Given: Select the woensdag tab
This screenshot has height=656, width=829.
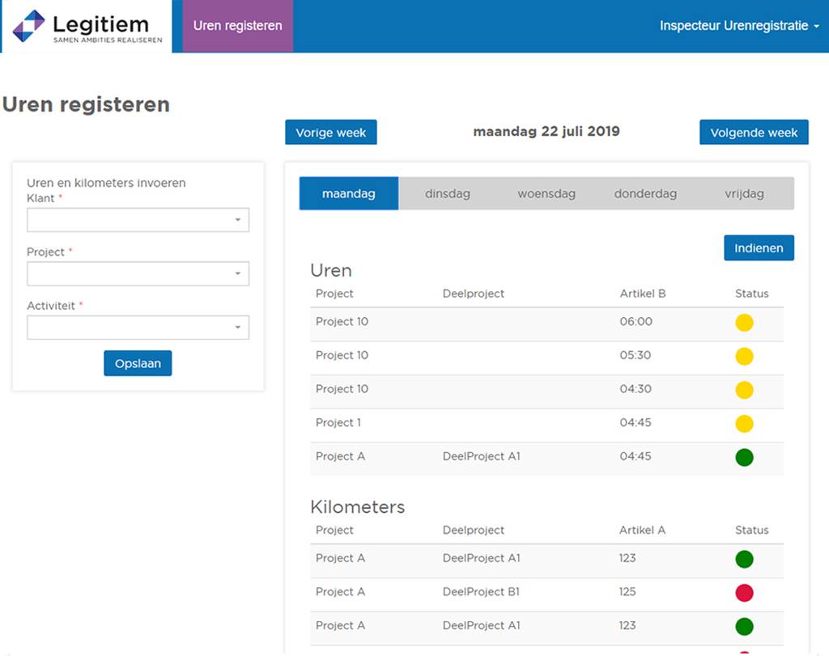Looking at the screenshot, I should (x=546, y=194).
